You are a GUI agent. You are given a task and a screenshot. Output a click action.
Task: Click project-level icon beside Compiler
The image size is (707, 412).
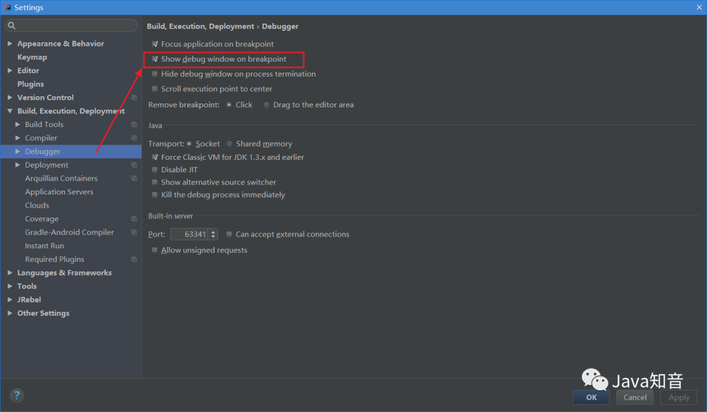[x=134, y=138]
